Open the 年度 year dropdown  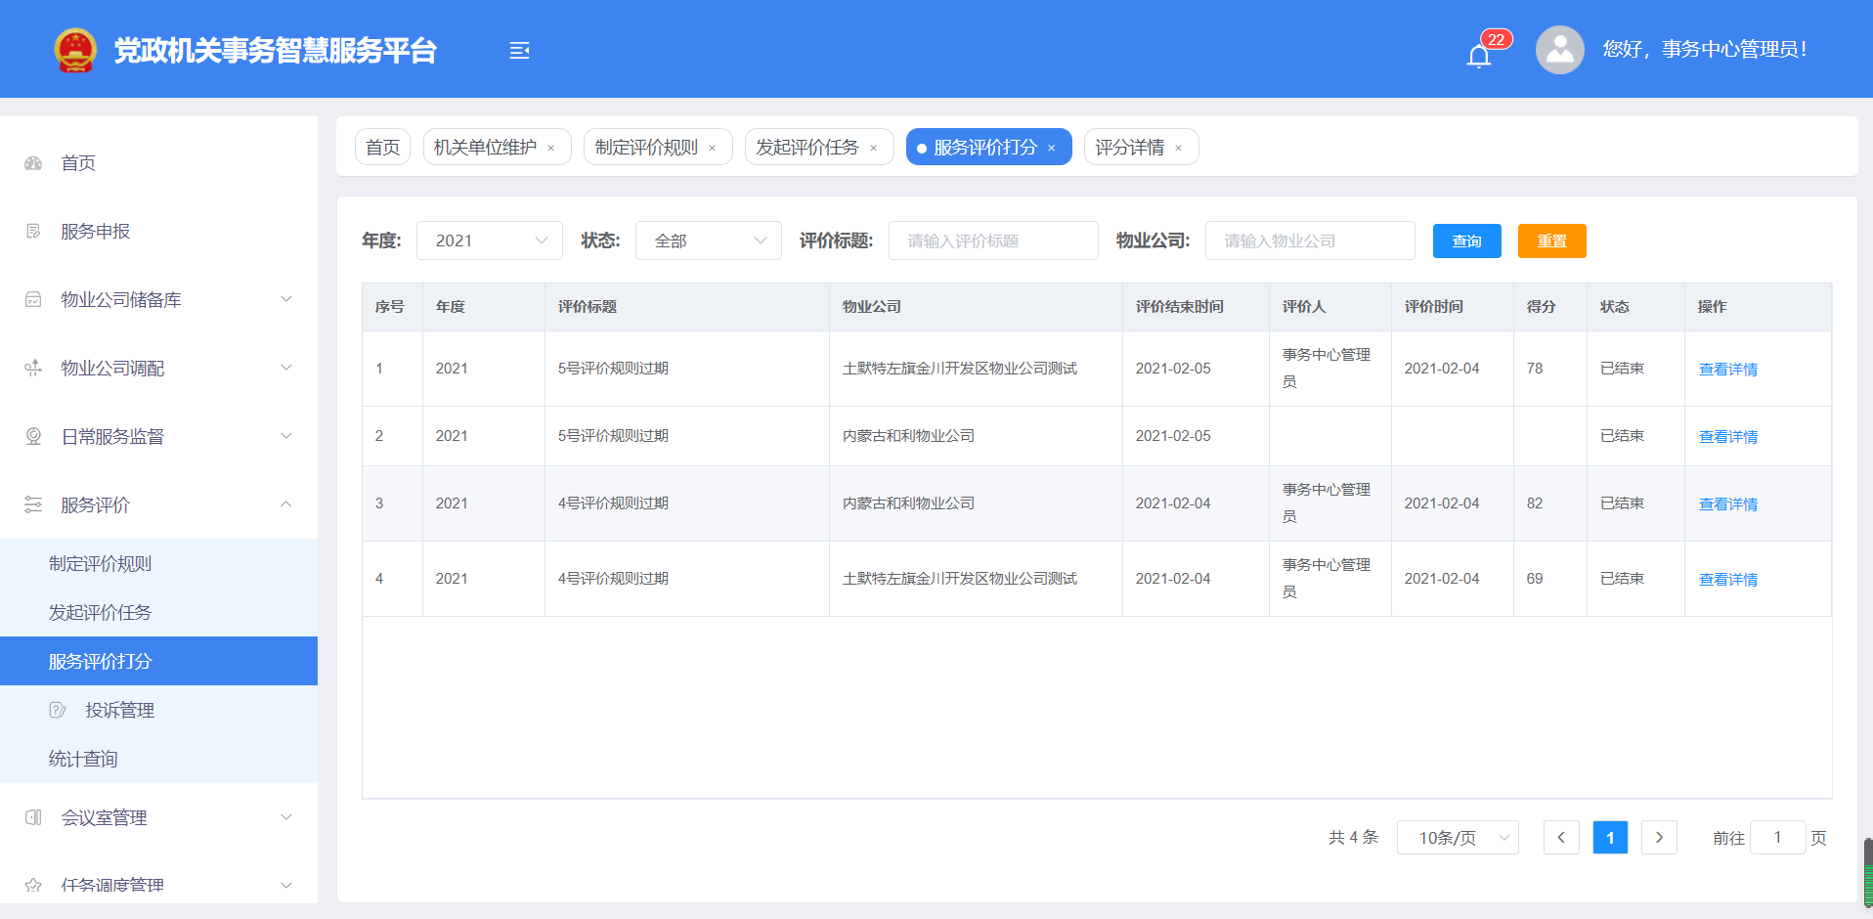tap(489, 241)
